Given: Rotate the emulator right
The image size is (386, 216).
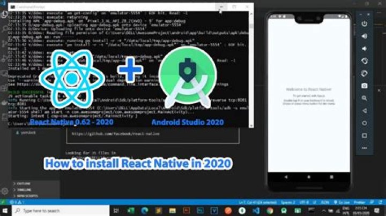Looking at the screenshot, I should 365,73.
